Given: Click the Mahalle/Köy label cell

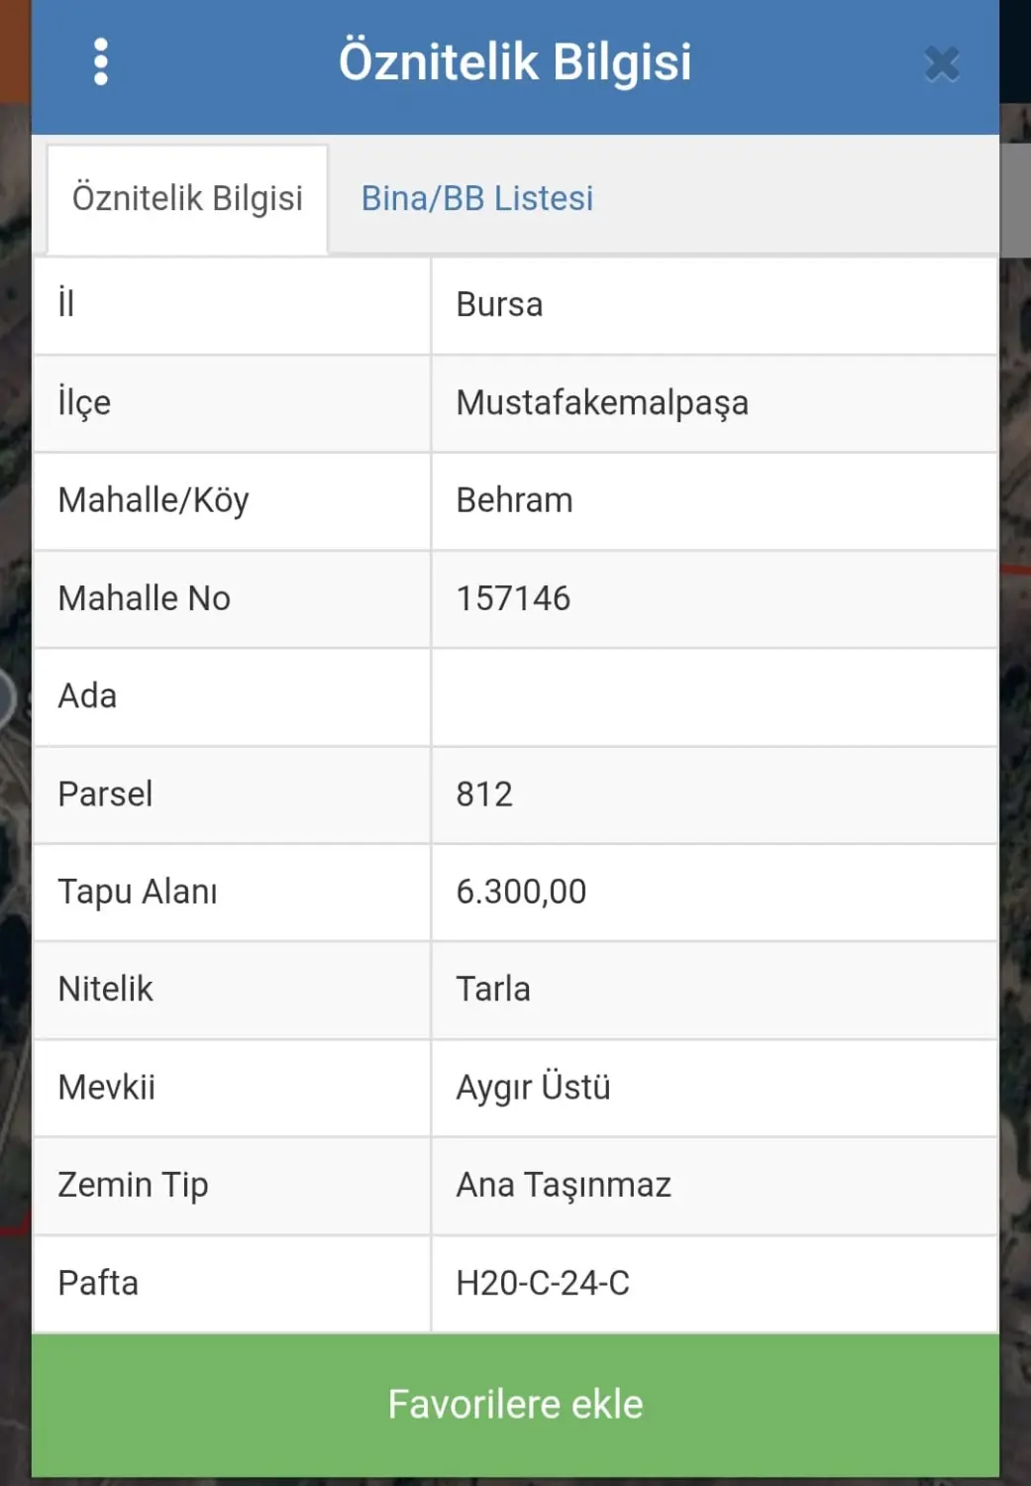Looking at the screenshot, I should pyautogui.click(x=233, y=501).
